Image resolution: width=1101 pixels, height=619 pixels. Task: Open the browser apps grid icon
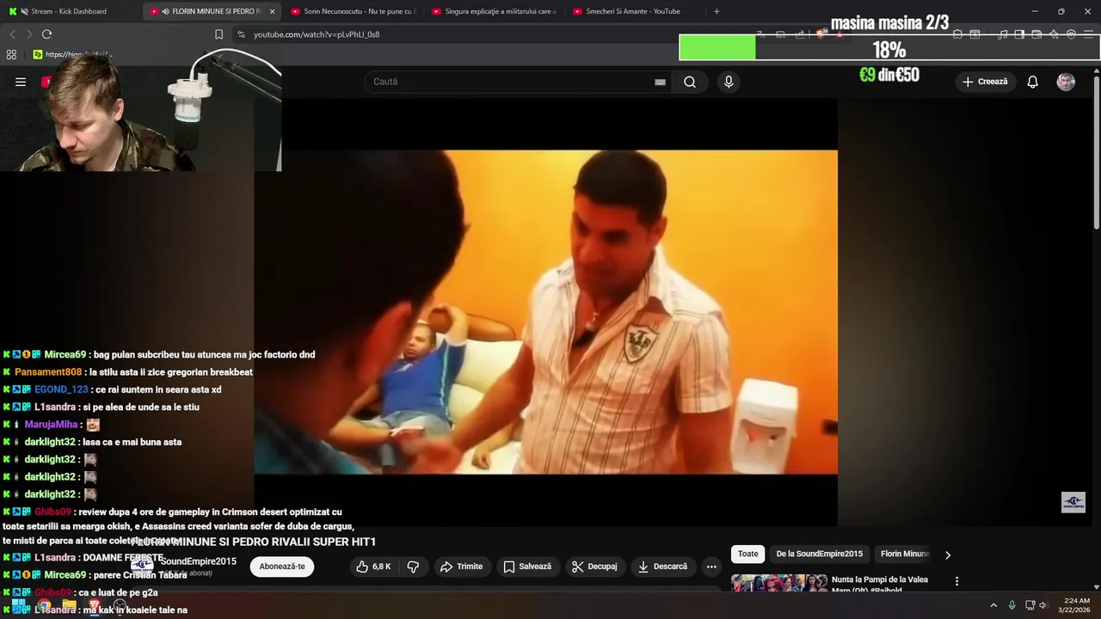click(11, 54)
